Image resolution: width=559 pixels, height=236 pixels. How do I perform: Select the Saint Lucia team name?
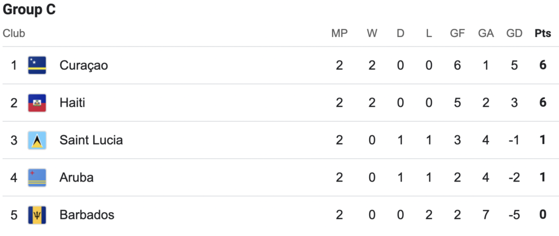tap(91, 140)
